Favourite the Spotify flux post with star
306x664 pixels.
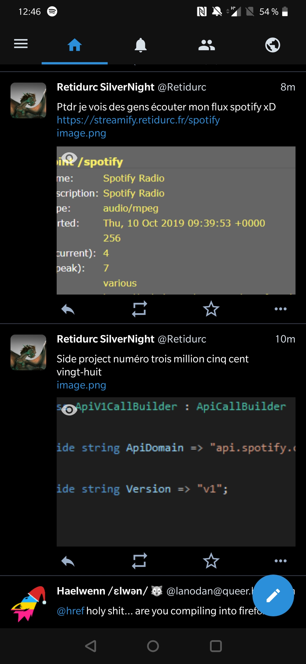coord(211,309)
